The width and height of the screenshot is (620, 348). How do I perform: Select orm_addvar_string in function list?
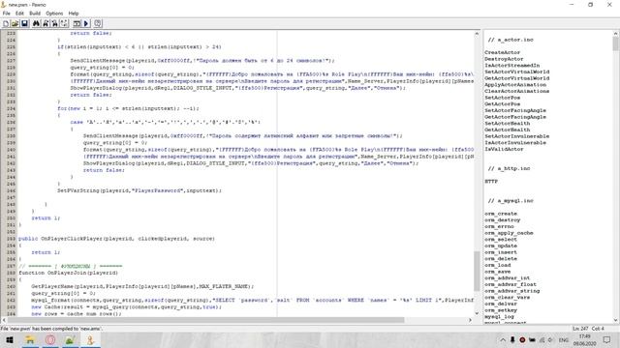click(x=512, y=291)
